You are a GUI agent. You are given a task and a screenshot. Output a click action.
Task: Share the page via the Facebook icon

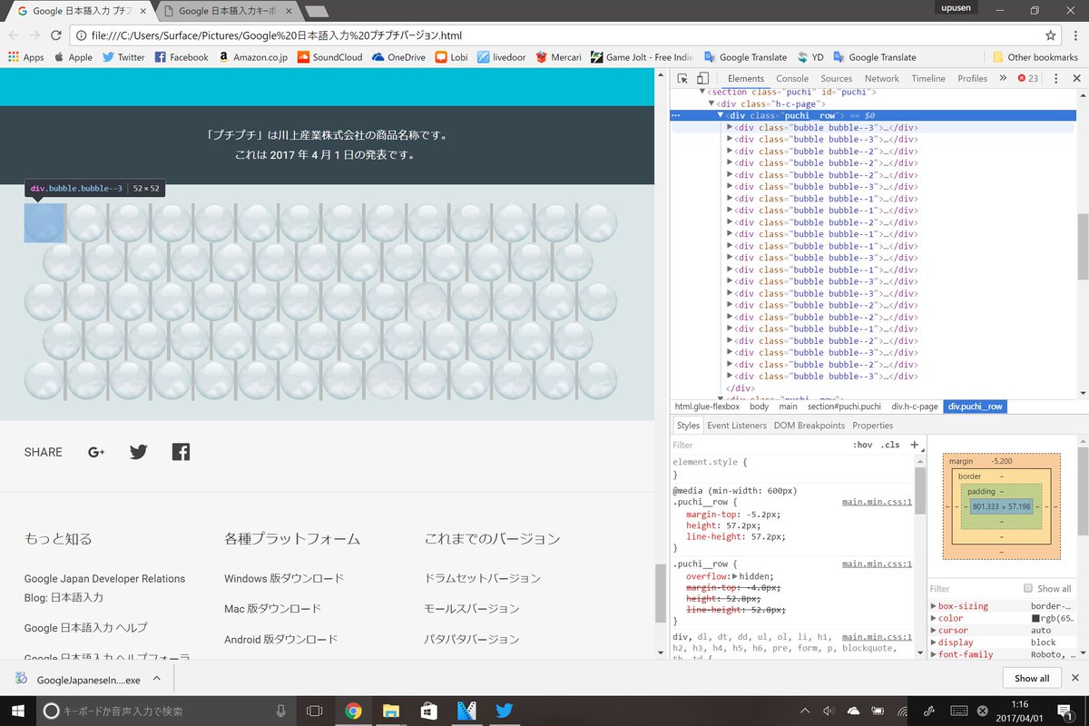point(181,452)
